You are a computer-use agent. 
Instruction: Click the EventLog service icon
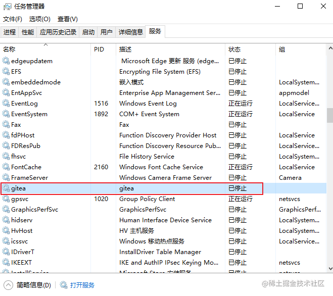(x=6, y=104)
